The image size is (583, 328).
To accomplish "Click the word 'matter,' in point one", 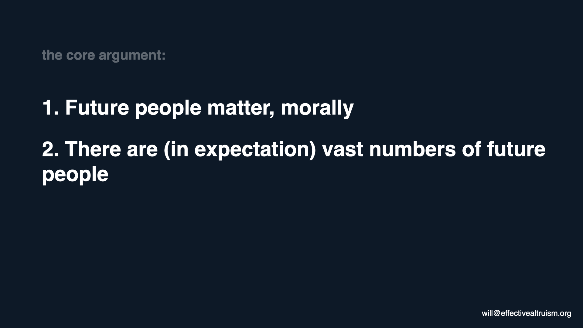I will [241, 108].
